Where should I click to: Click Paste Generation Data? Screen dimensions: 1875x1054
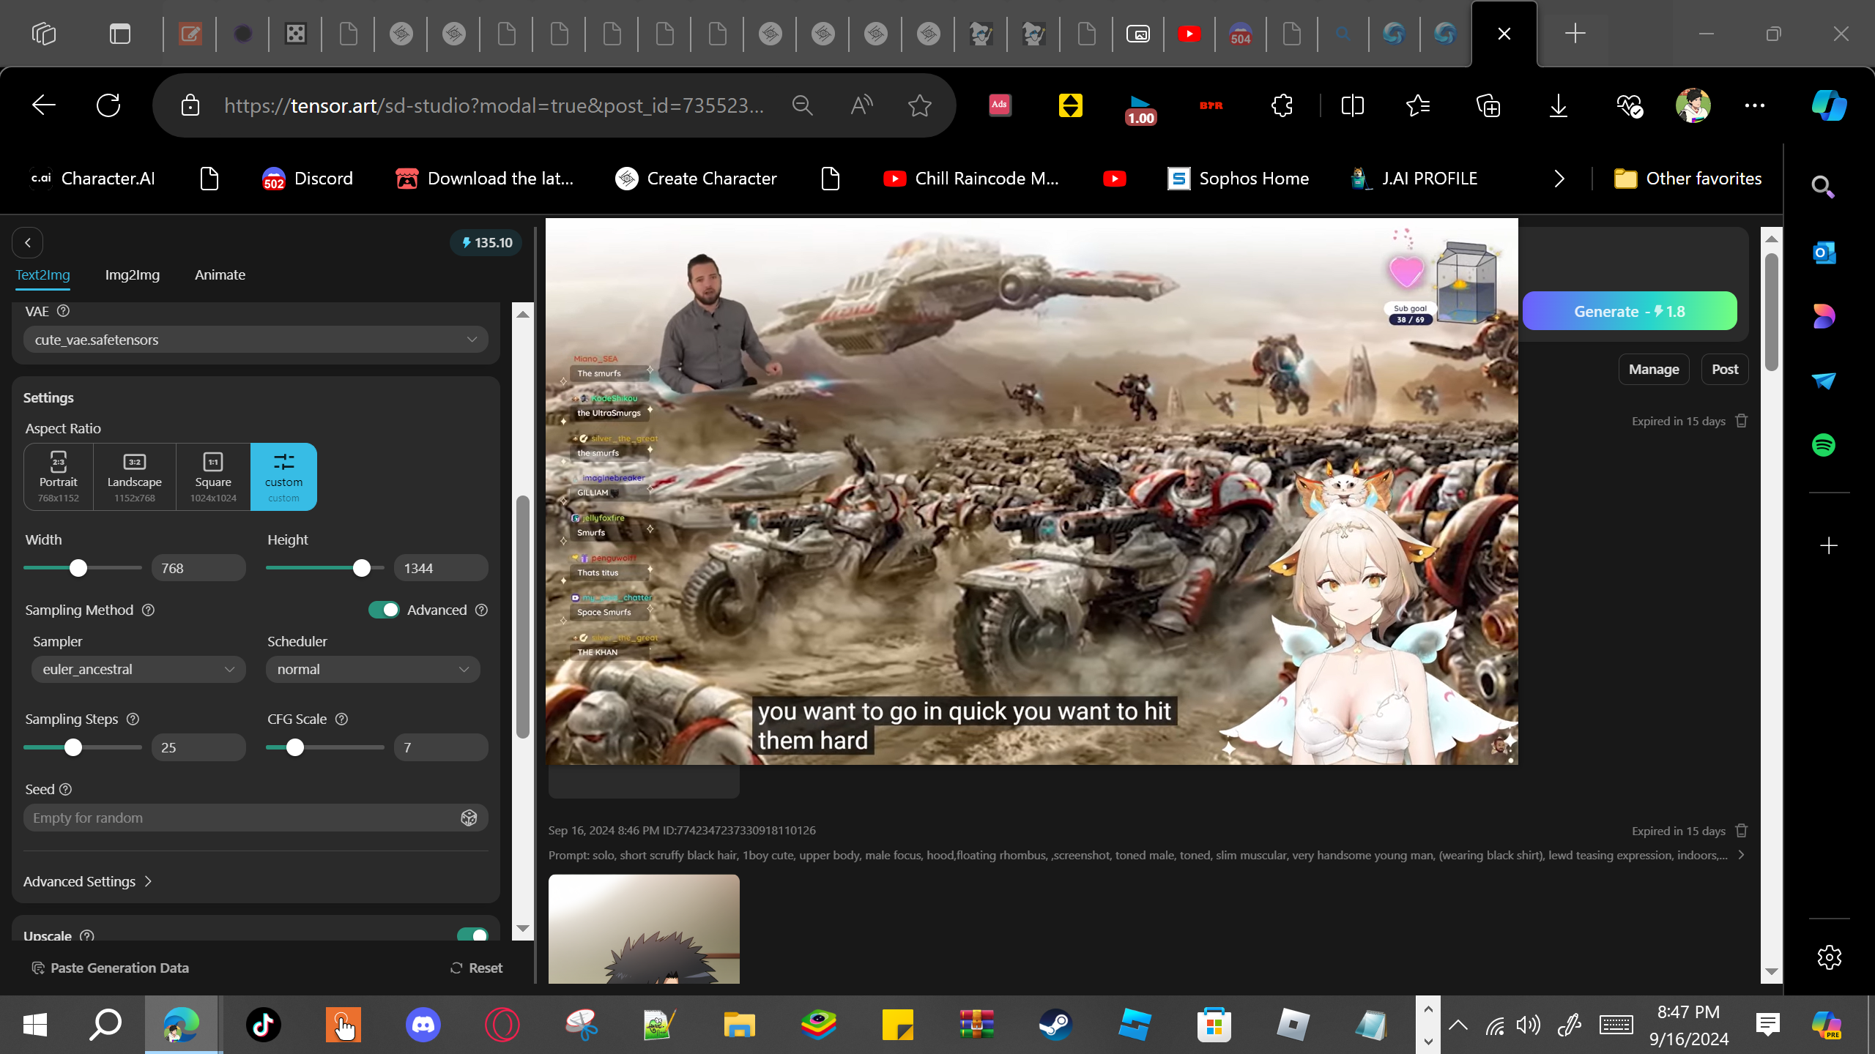pyautogui.click(x=111, y=968)
